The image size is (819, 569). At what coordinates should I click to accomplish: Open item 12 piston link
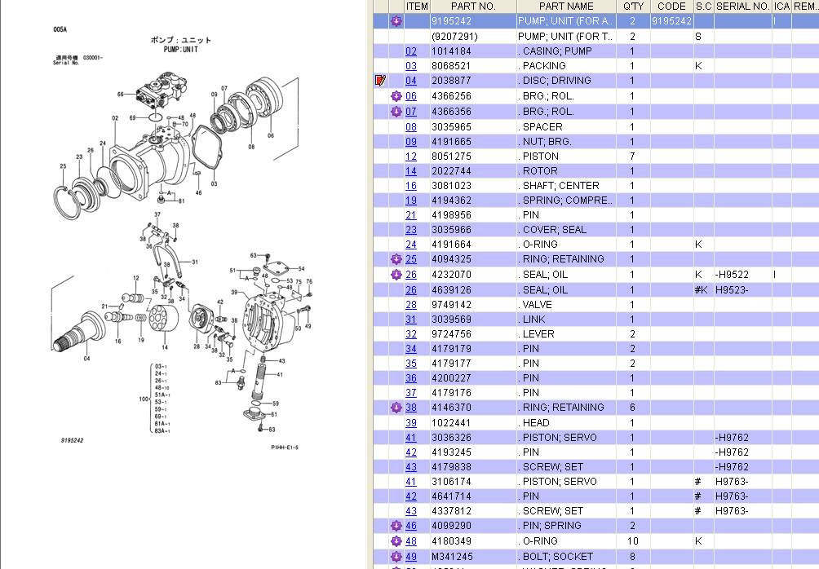[x=411, y=157]
